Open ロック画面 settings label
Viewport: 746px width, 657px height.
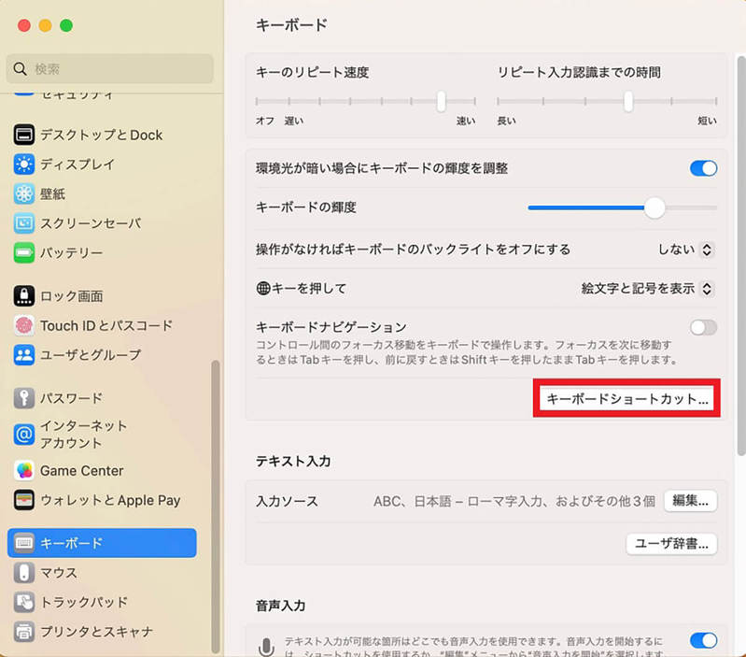coord(71,296)
